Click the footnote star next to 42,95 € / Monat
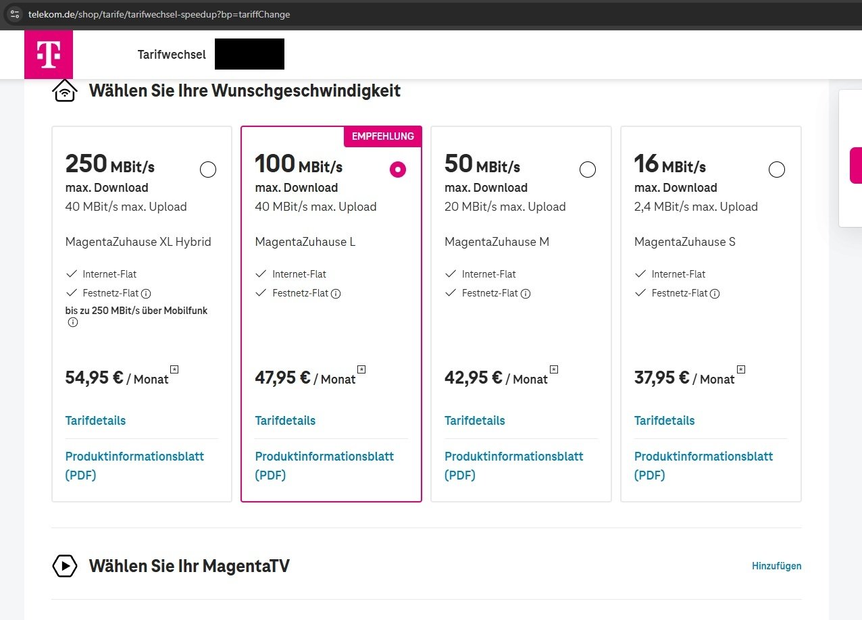Viewport: 862px width, 620px height. point(554,369)
